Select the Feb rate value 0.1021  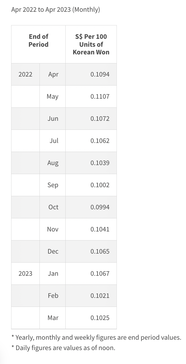click(100, 296)
